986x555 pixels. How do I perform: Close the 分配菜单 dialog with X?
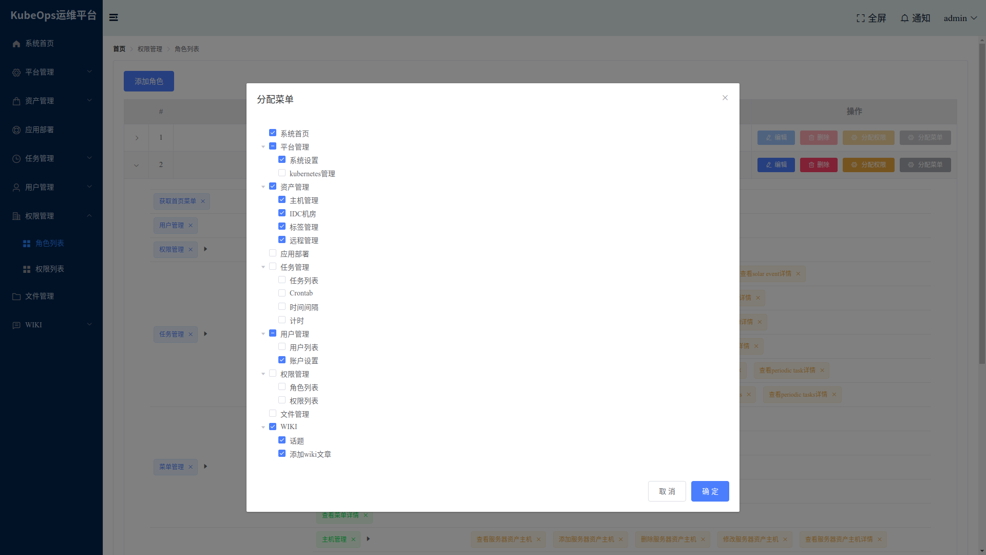point(725,98)
